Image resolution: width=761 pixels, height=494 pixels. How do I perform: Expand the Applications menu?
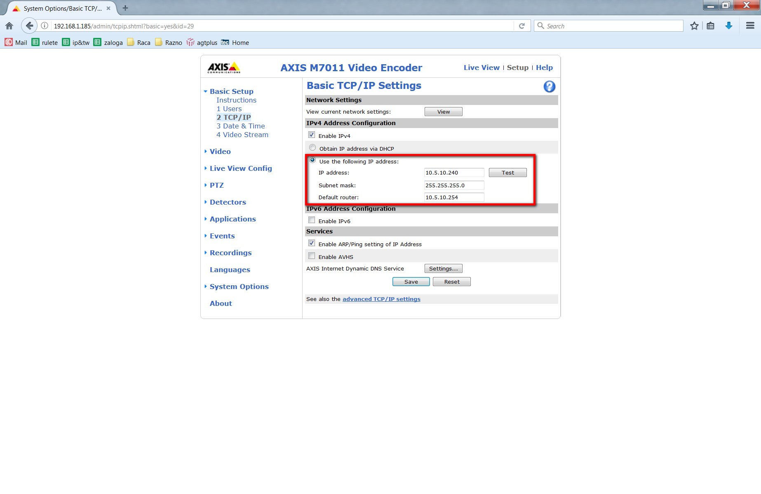233,219
